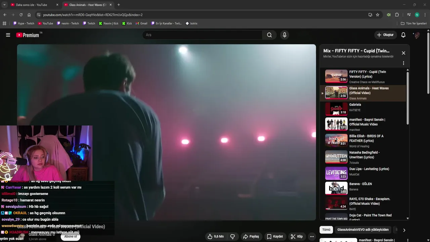Create a clip with Klip button
430x242 pixels.
tap(297, 237)
